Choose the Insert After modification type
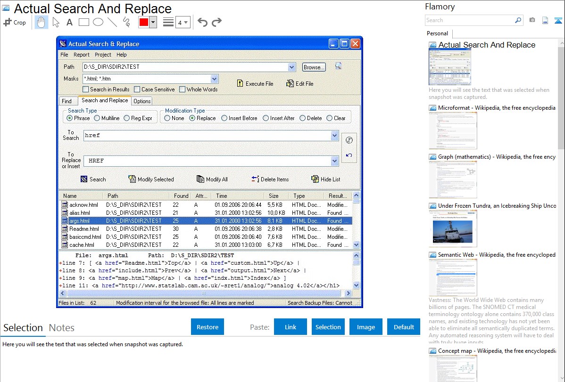The height and width of the screenshot is (382, 565). tap(266, 118)
